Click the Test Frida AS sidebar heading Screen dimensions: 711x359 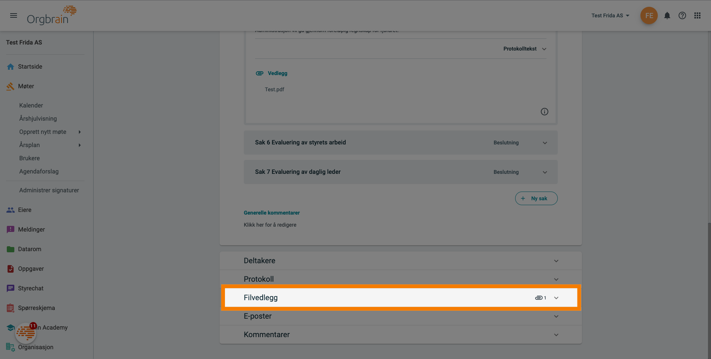[24, 43]
